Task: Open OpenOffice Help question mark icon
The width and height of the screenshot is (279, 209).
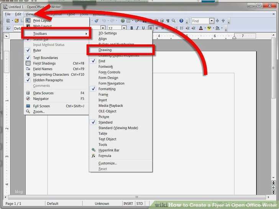Action: pos(181,21)
